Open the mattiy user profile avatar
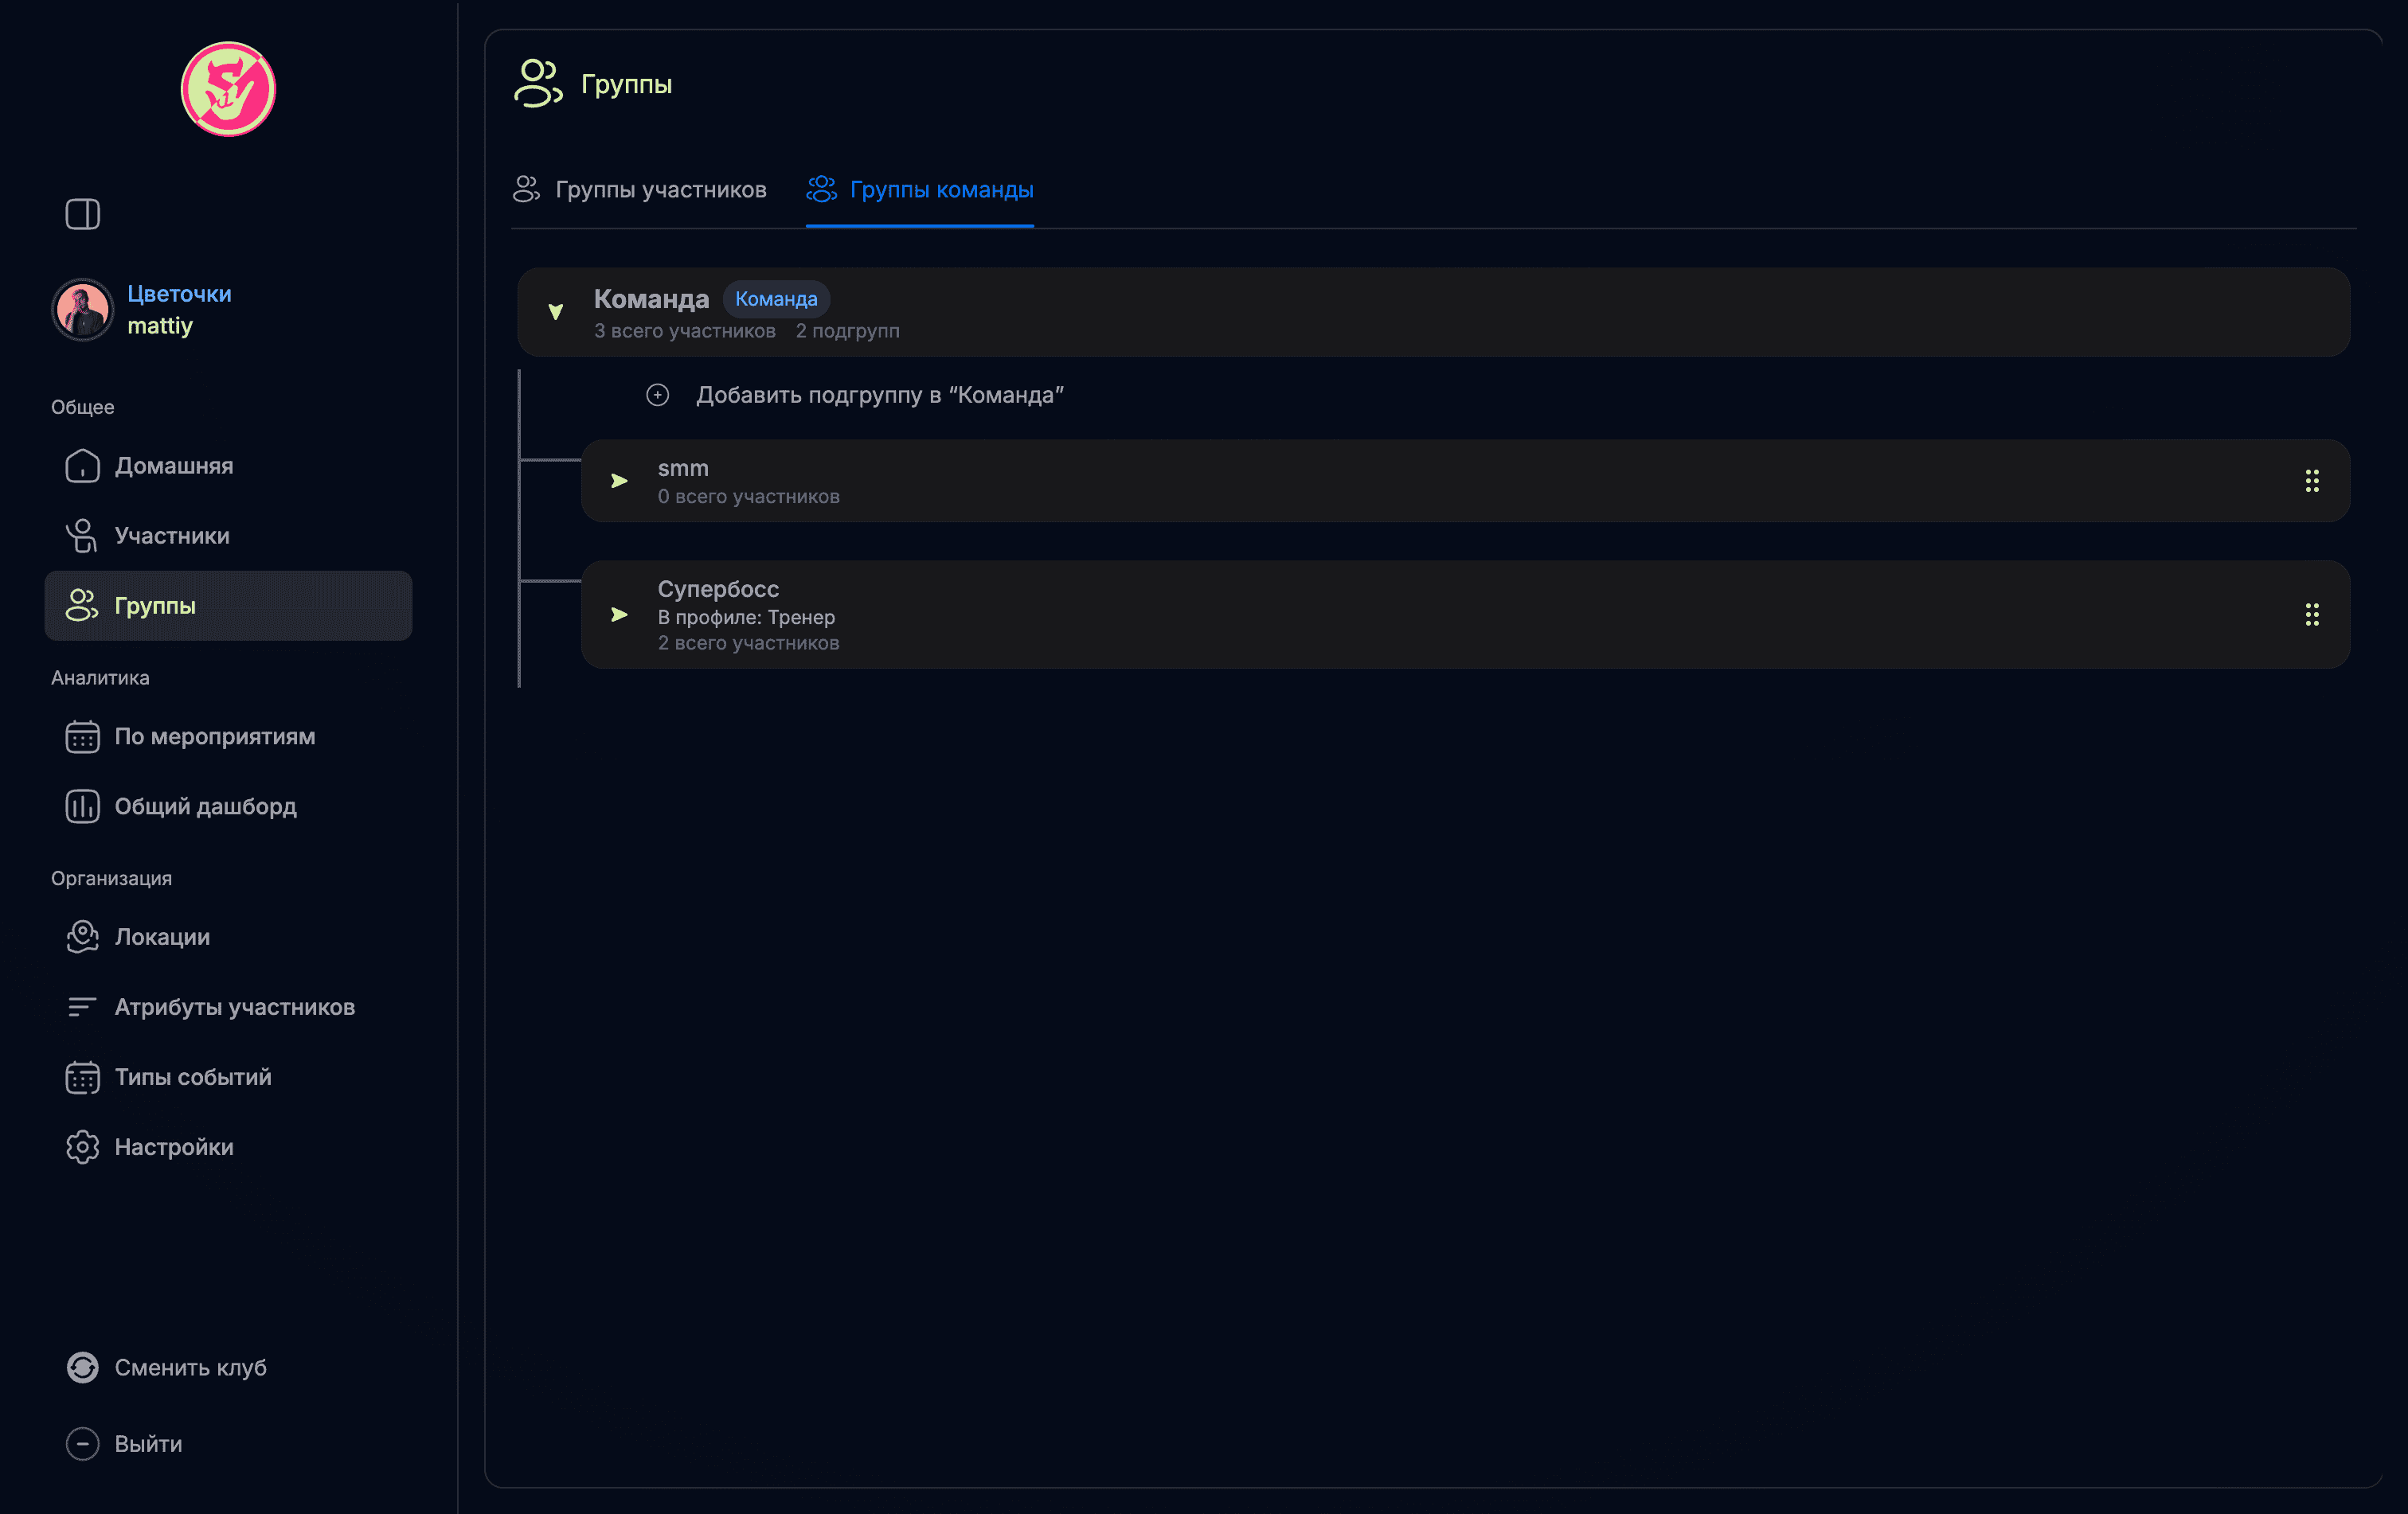The image size is (2408, 1514). [82, 310]
